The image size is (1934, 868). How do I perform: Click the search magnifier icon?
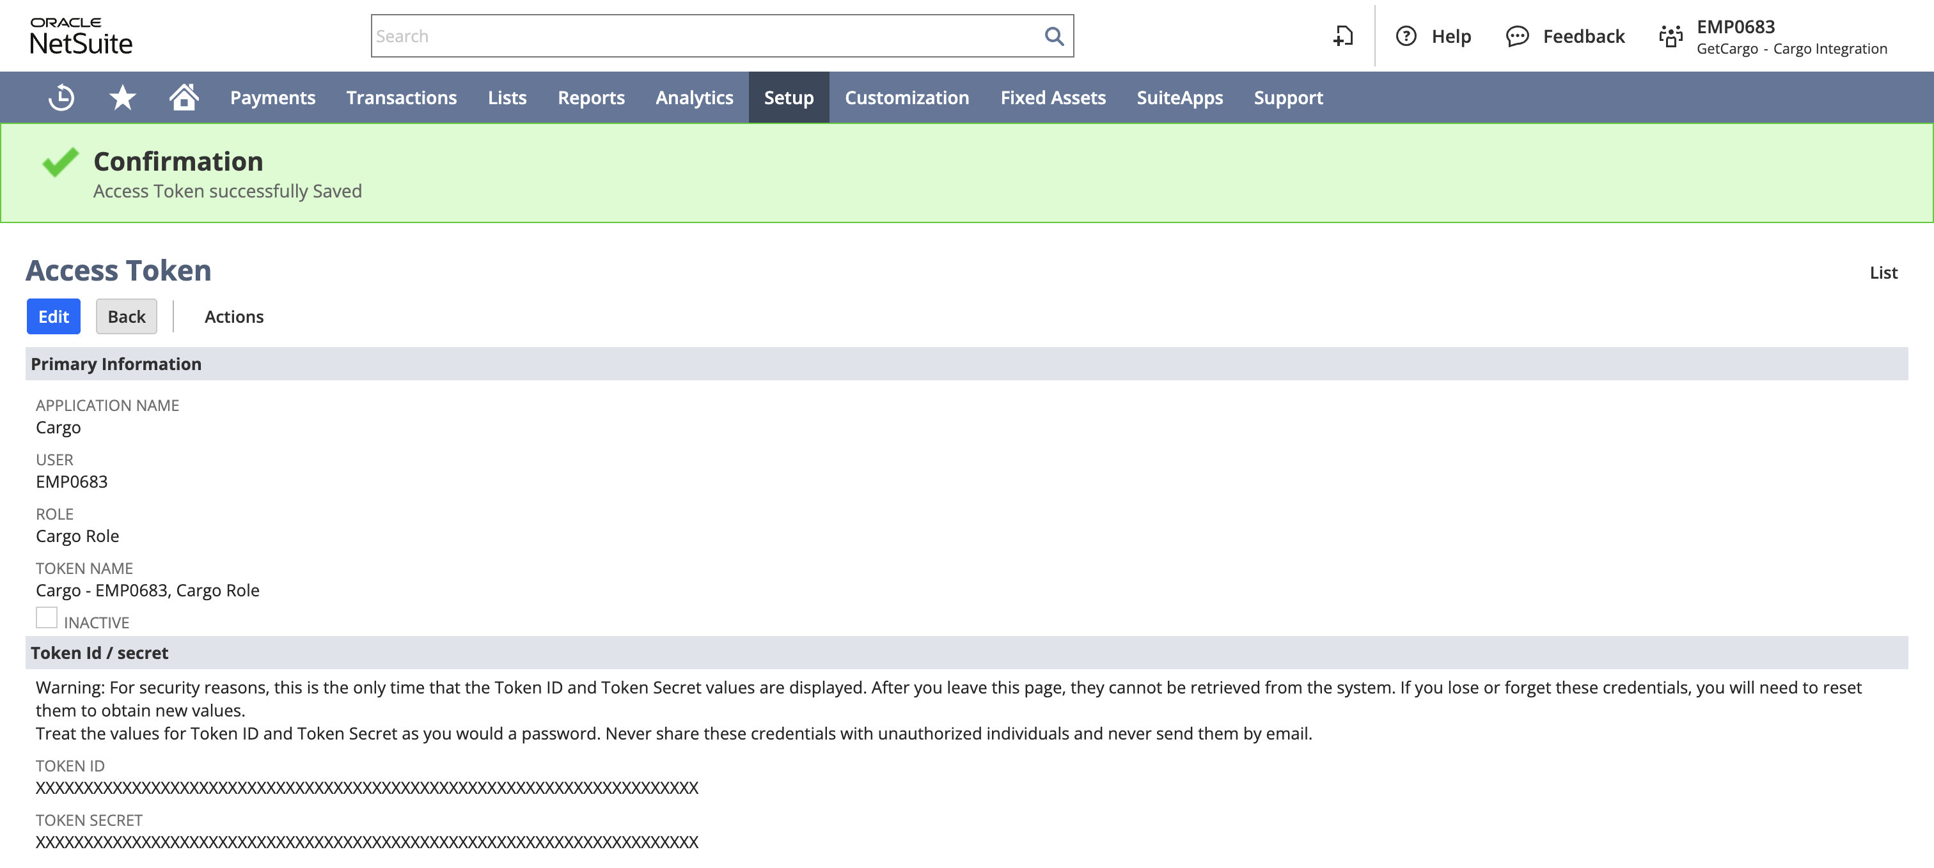pyautogui.click(x=1054, y=36)
